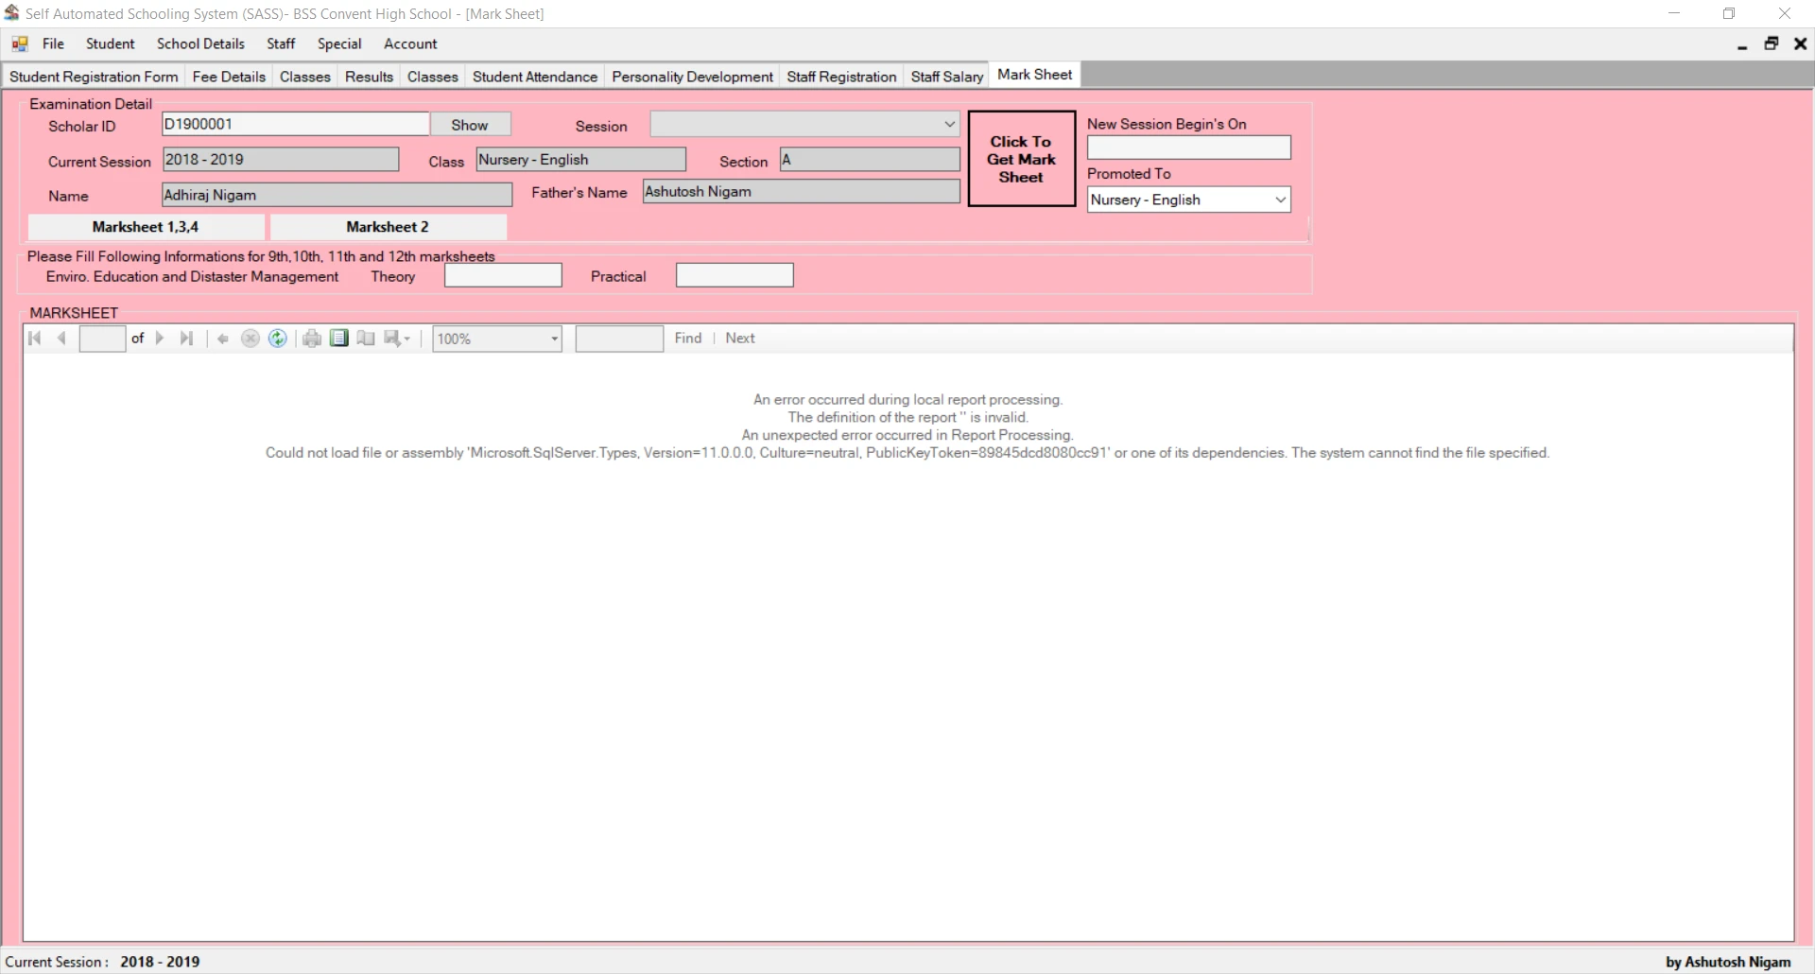Refresh the report view
This screenshot has height=974, width=1815.
point(277,339)
